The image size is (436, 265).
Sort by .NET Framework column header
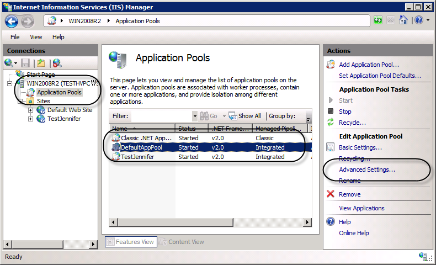click(x=231, y=129)
